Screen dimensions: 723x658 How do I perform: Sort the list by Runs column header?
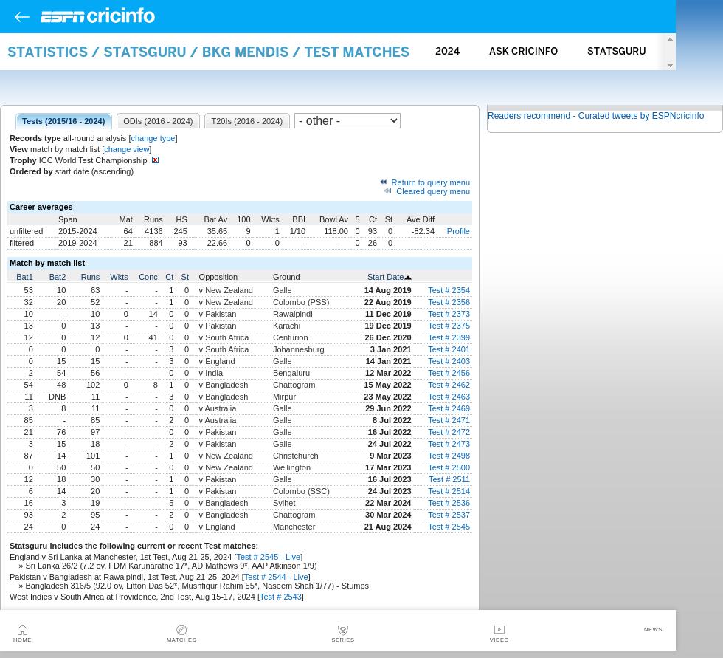click(90, 278)
